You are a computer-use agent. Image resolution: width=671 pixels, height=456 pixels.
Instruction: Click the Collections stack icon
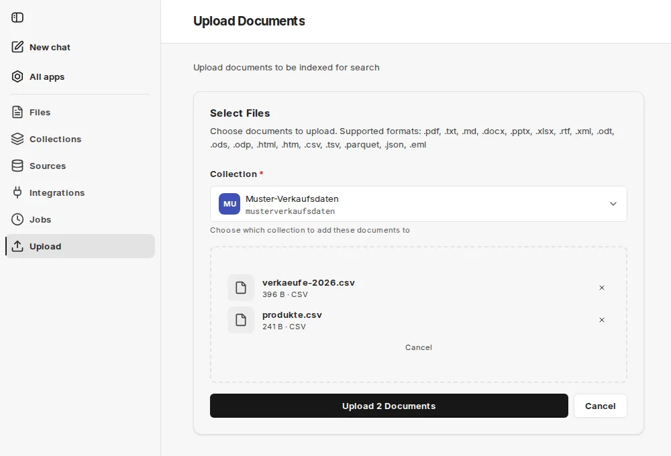[x=17, y=139]
